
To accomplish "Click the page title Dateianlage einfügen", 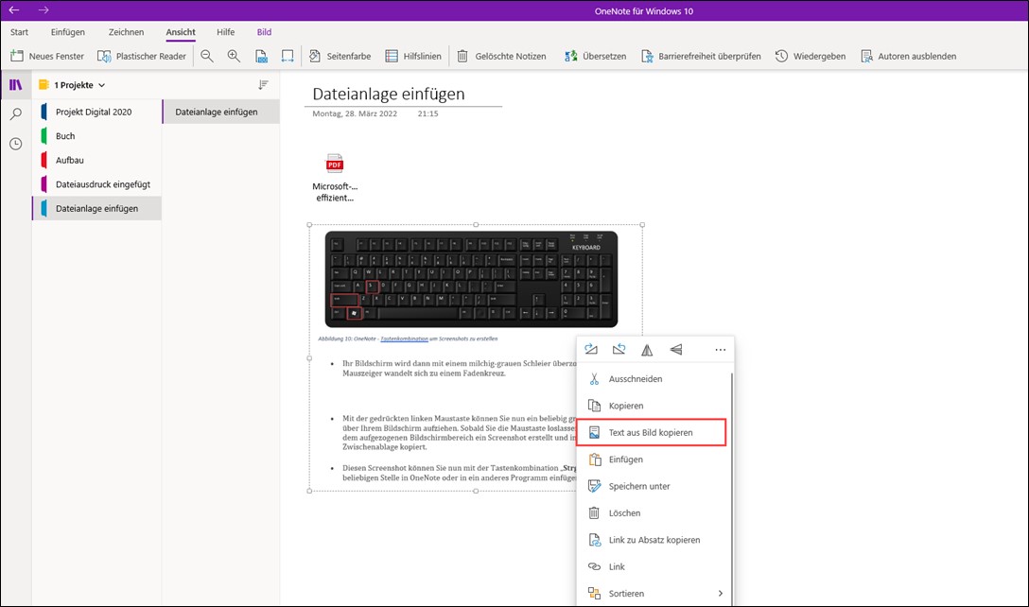I will click(389, 94).
